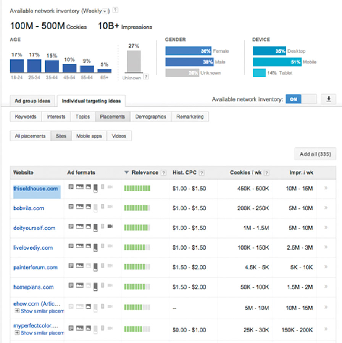
Task: Select the "150K - 200K" impressions value
Action: (x=297, y=330)
